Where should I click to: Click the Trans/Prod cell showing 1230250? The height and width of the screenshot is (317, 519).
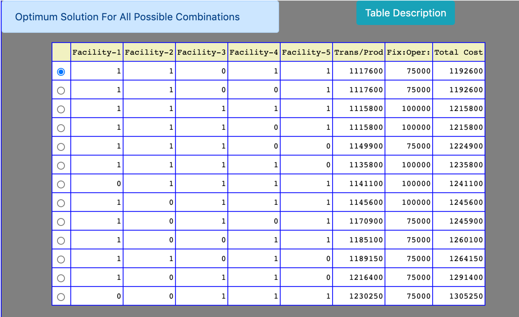tap(366, 296)
